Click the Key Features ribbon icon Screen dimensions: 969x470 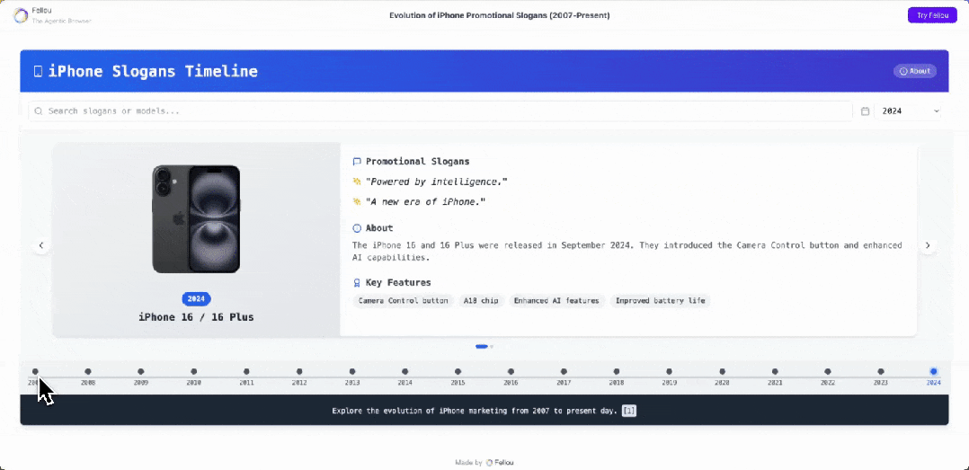(x=357, y=283)
